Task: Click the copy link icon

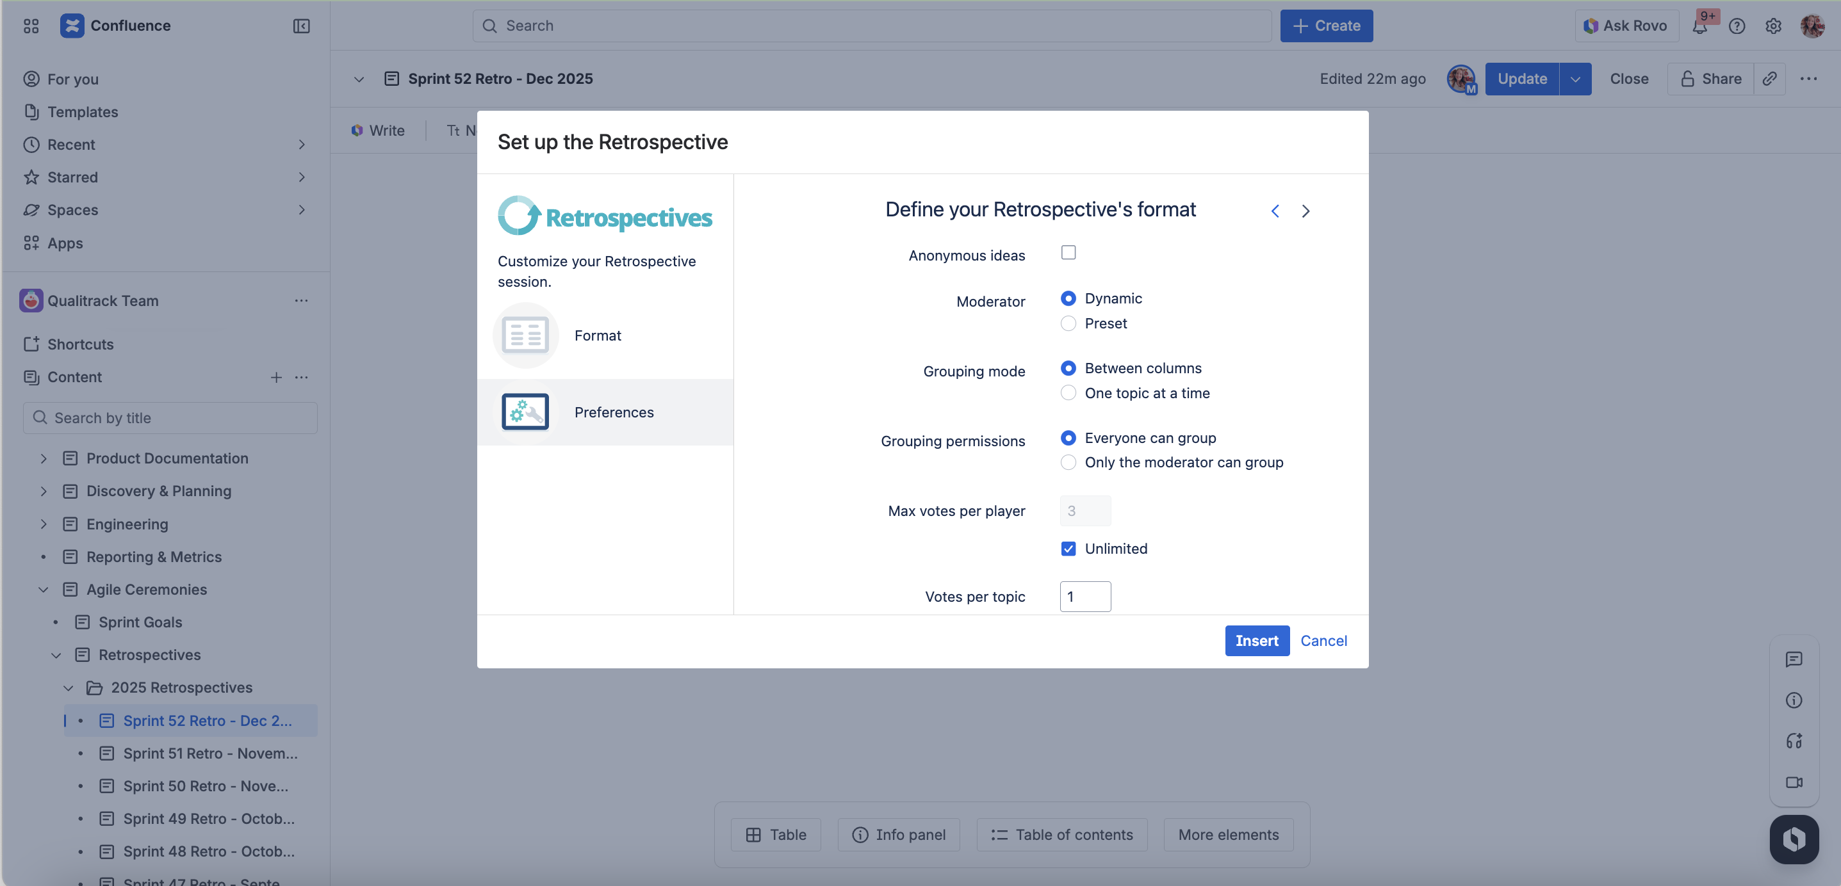Action: 1769,79
